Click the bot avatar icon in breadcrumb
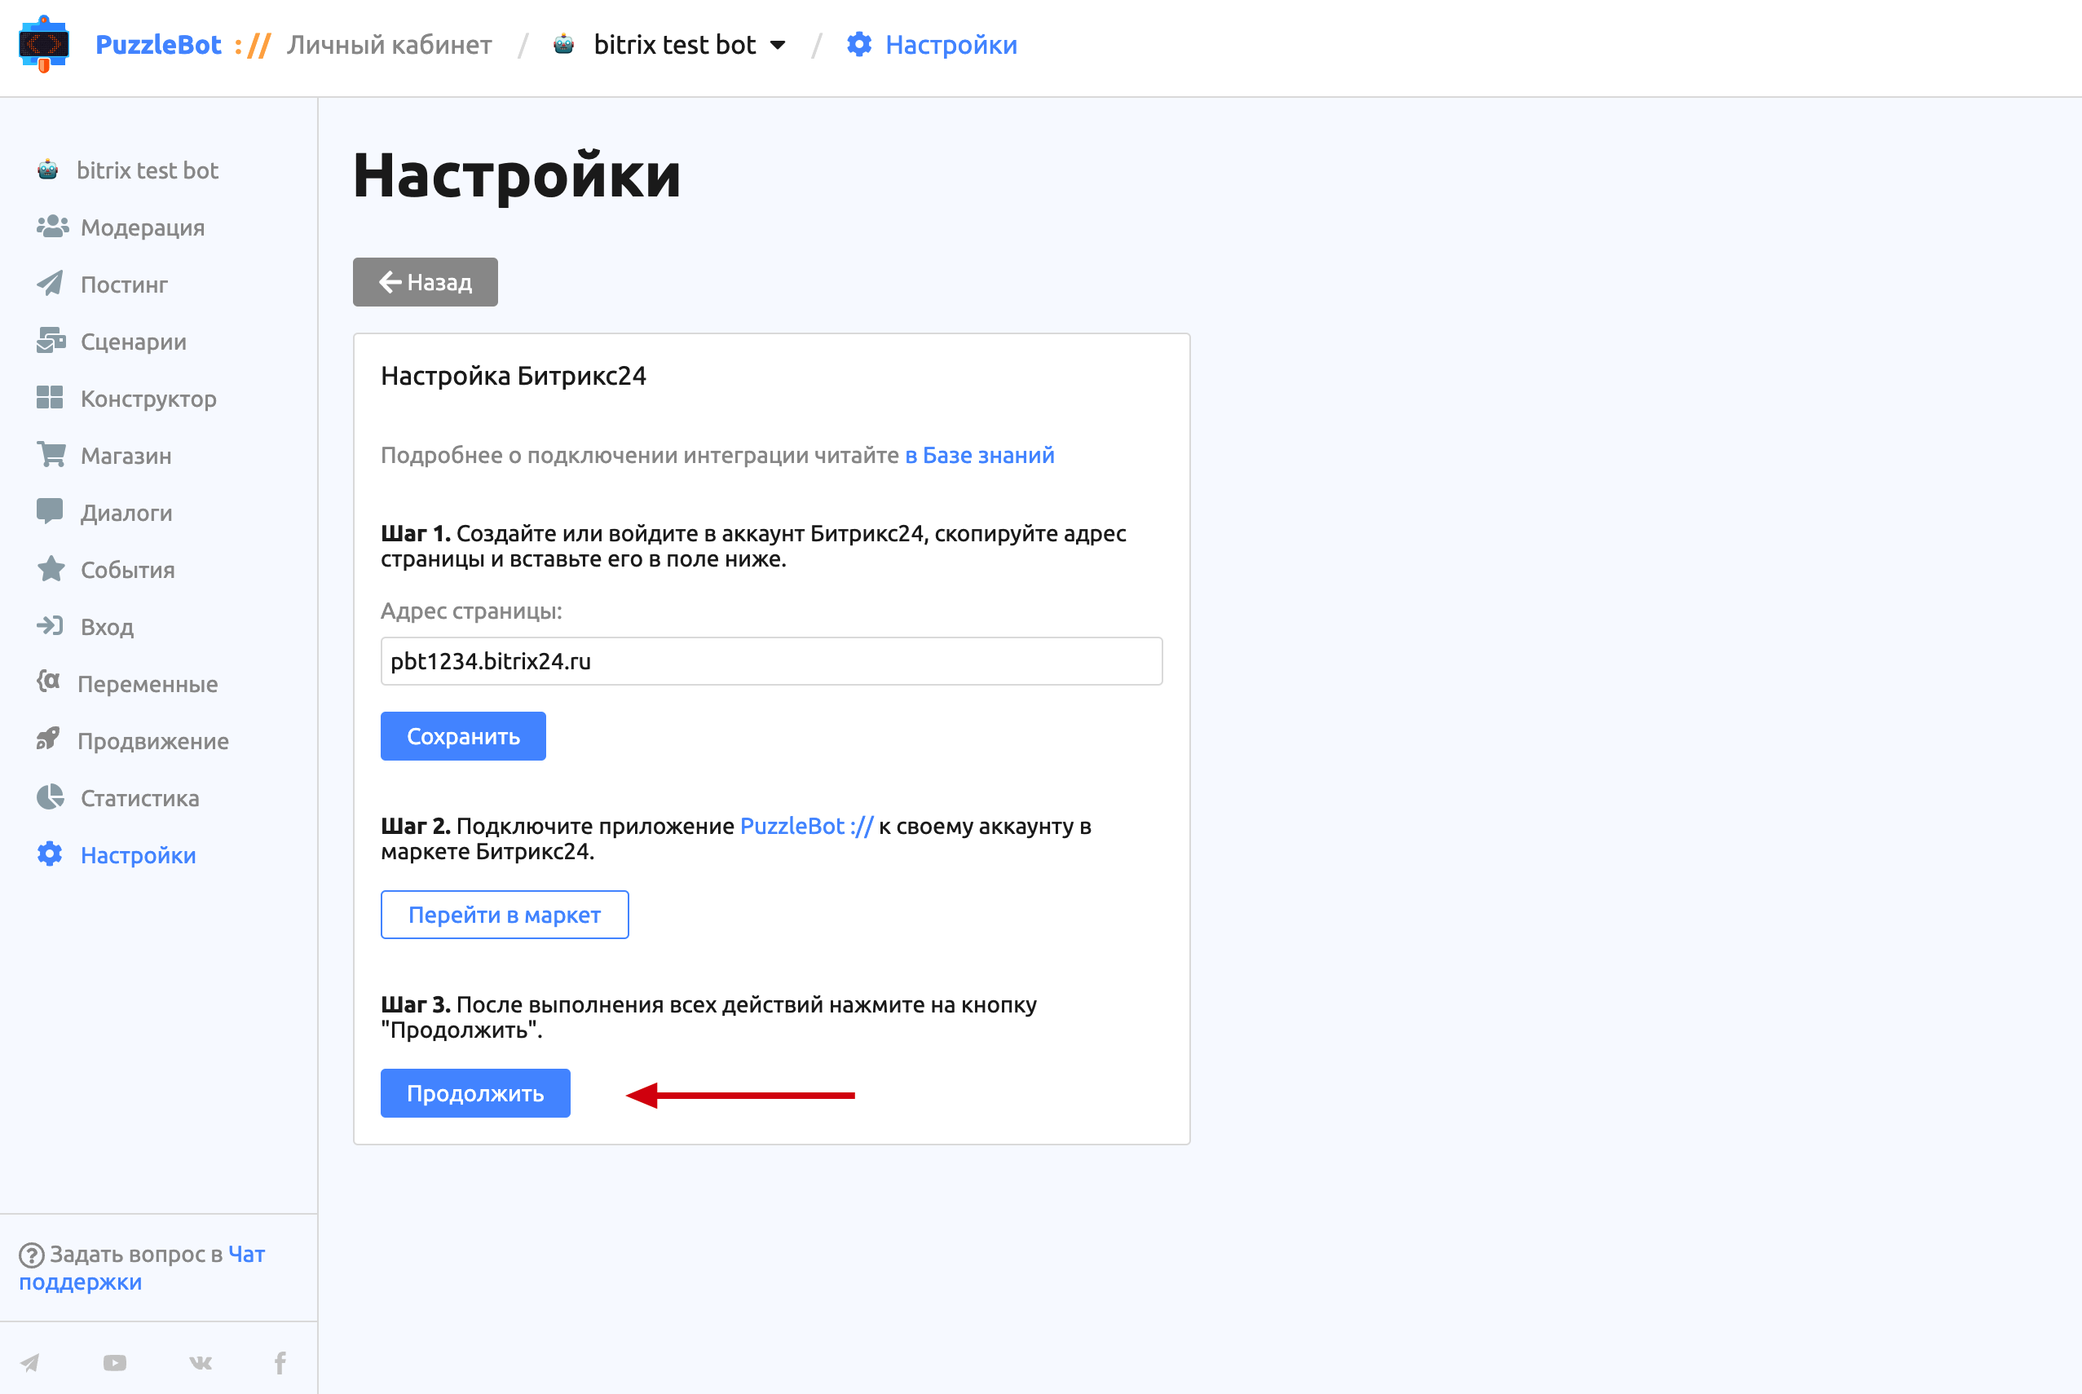2082x1394 pixels. click(563, 43)
